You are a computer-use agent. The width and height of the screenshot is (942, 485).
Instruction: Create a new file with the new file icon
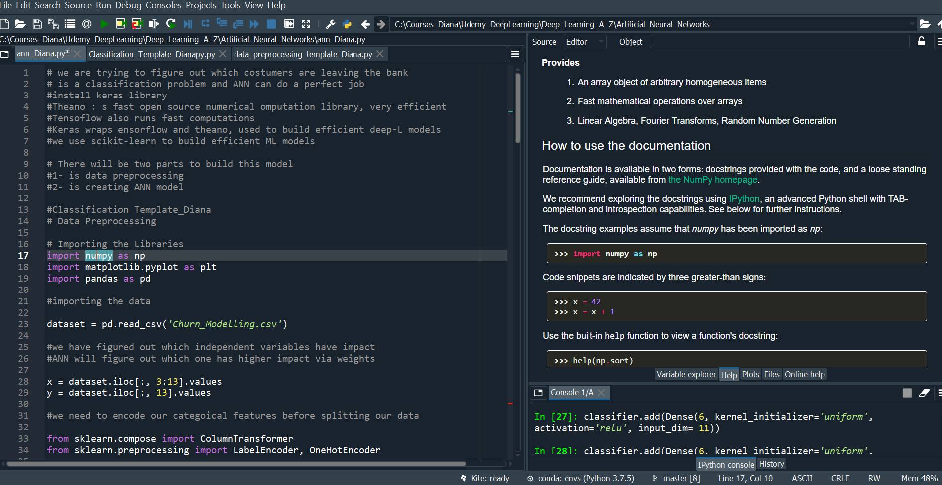pyautogui.click(x=6, y=23)
